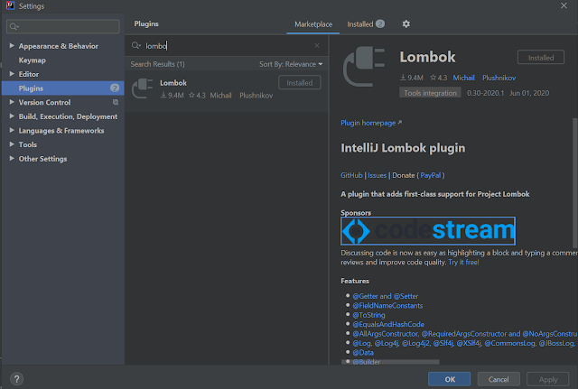Image resolution: width=578 pixels, height=389 pixels.
Task: Click the Tools integration tag
Action: coord(430,93)
